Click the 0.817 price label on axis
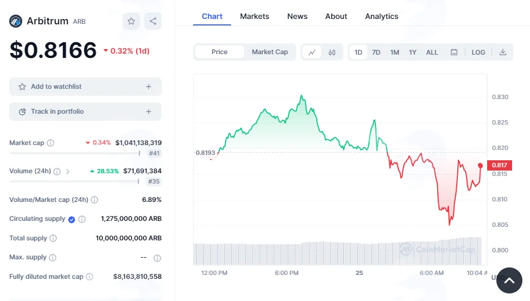 (499, 165)
